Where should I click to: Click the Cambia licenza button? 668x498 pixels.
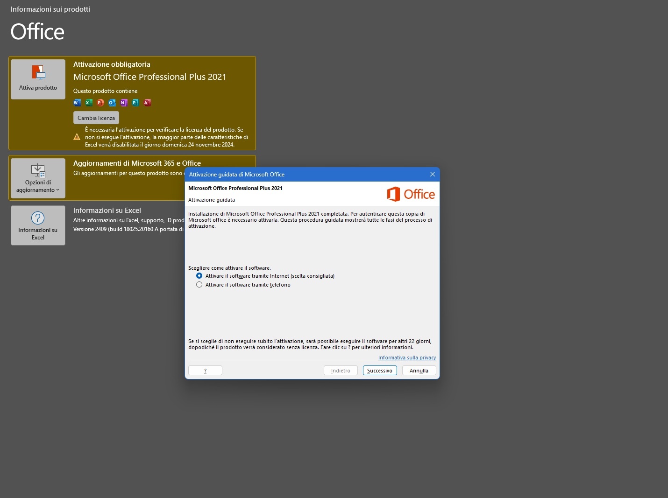point(96,118)
